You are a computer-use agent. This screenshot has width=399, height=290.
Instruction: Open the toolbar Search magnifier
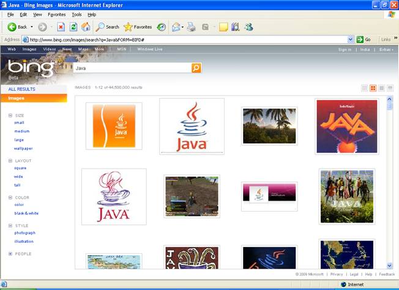[100, 27]
